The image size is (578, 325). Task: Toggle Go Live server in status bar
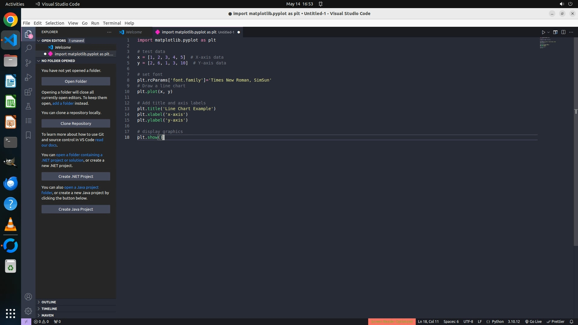(533, 321)
